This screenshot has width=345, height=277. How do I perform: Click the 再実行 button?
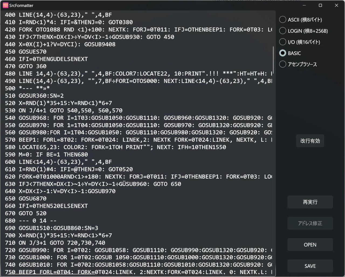click(x=310, y=202)
